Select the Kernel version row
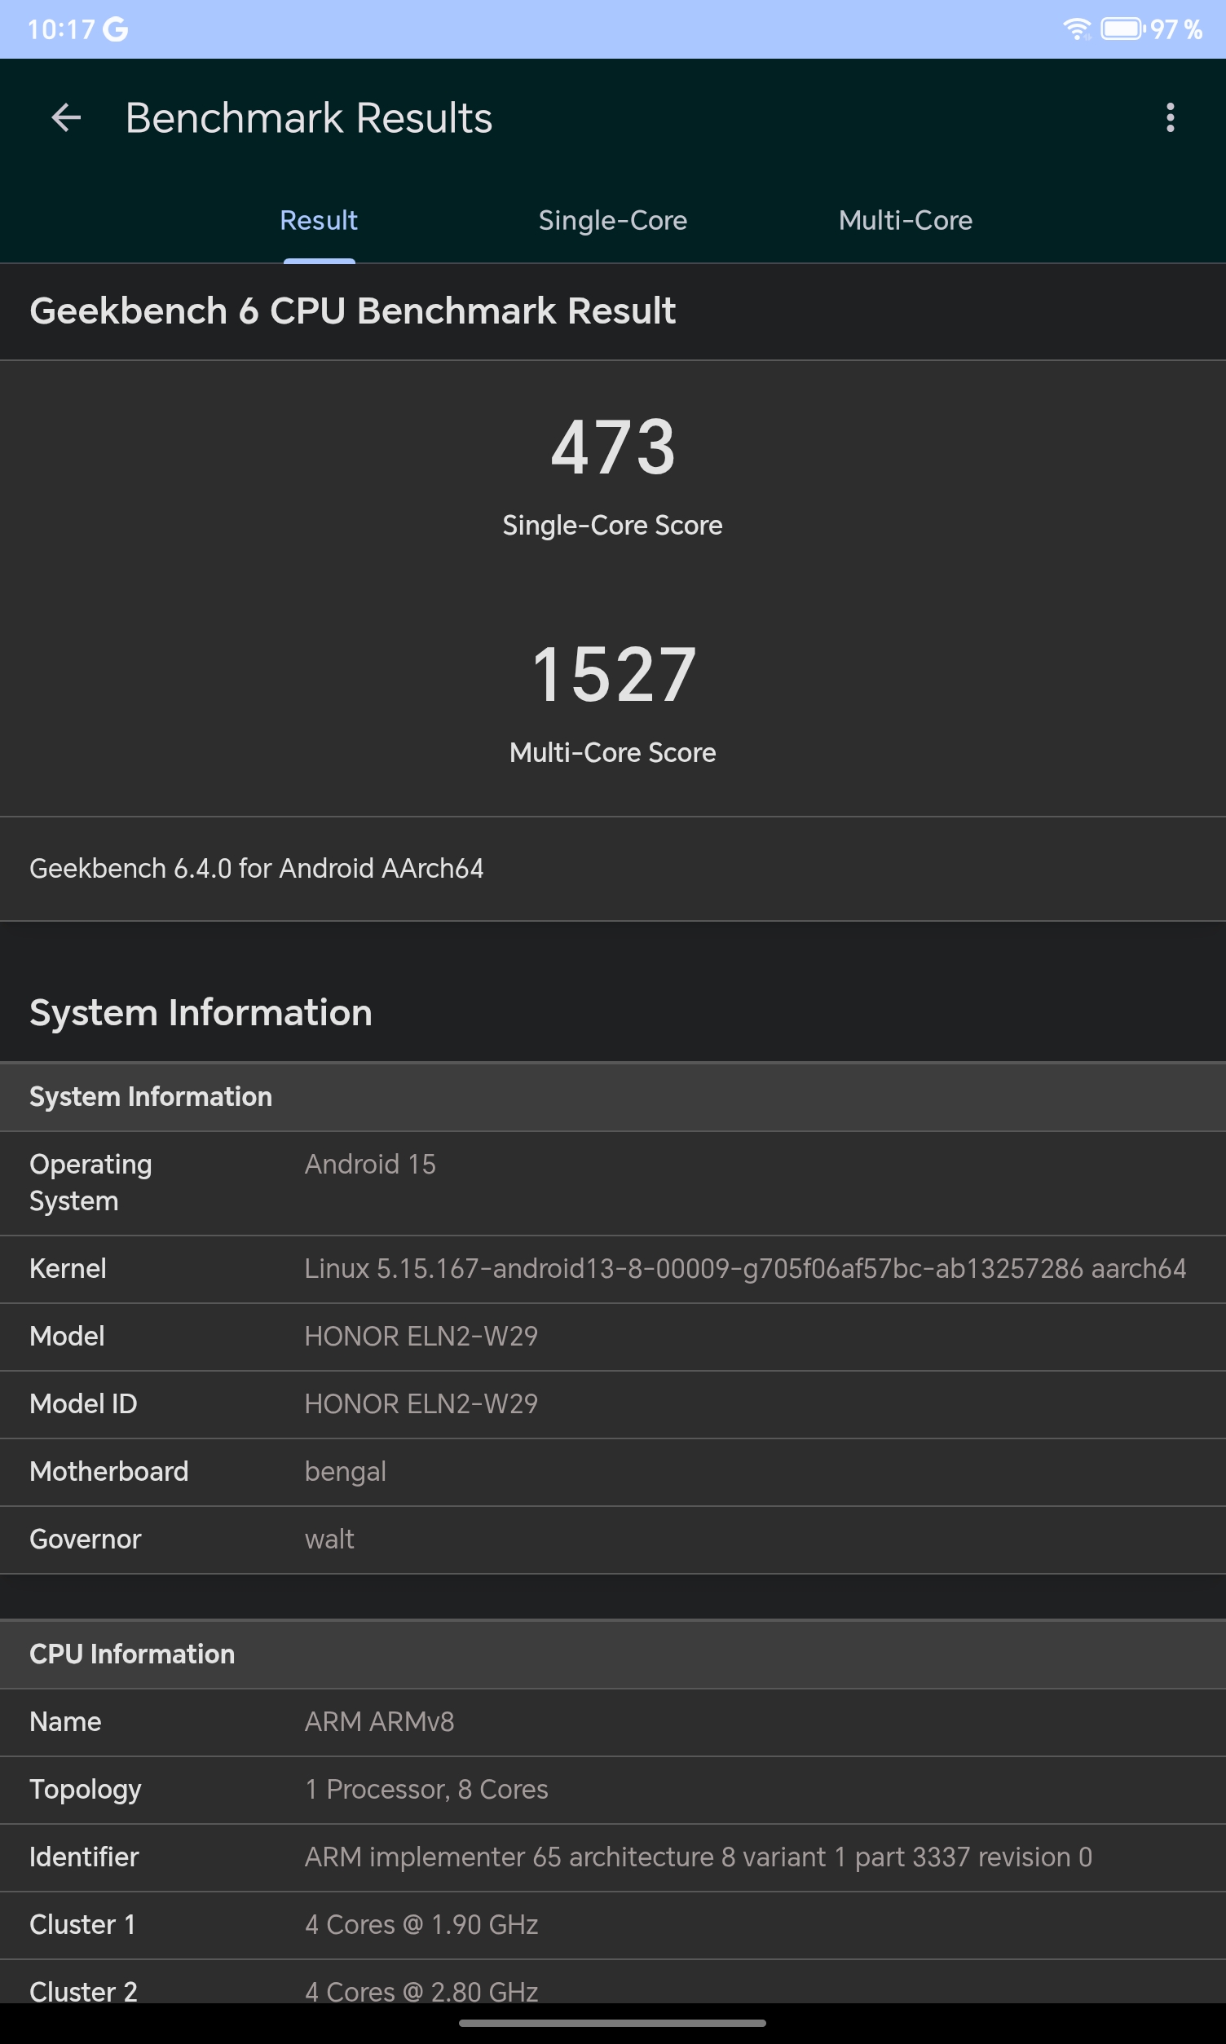 click(x=613, y=1269)
